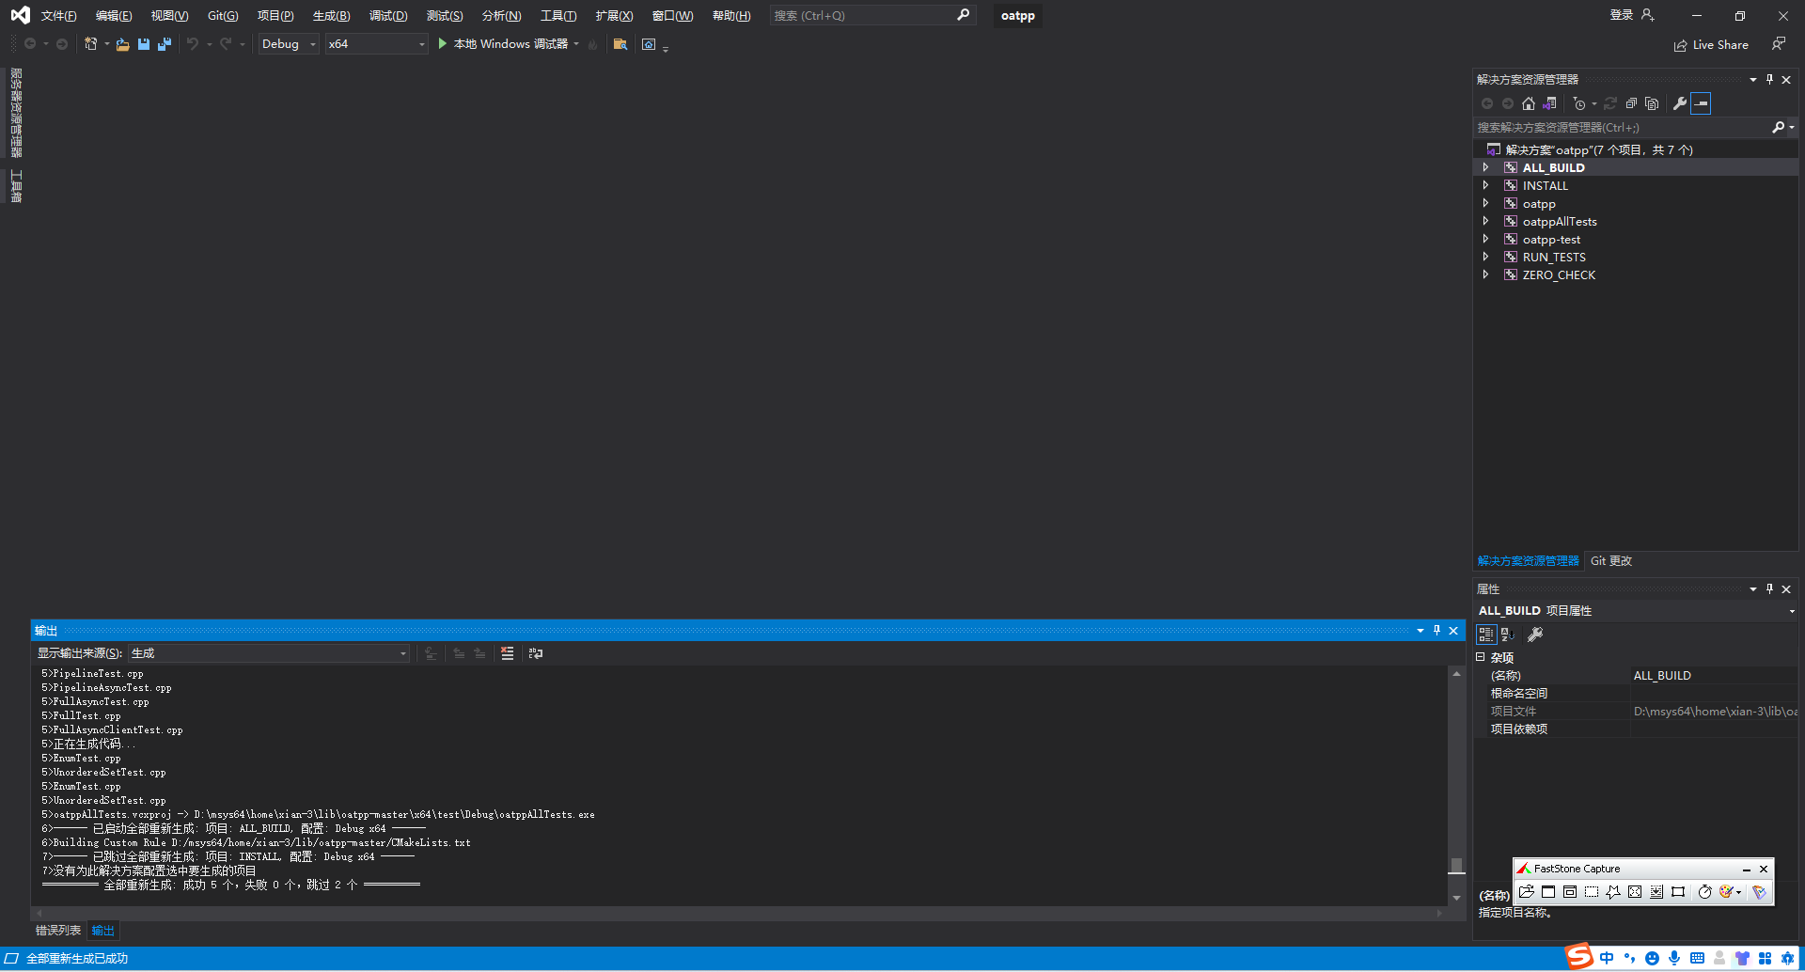This screenshot has height=972, width=1805.
Task: Click the Find in Files toolbar icon
Action: 620,44
